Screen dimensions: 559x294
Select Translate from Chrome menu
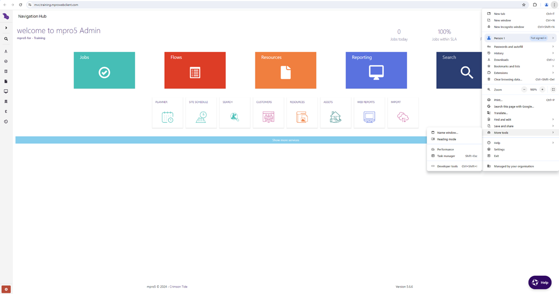click(520, 113)
